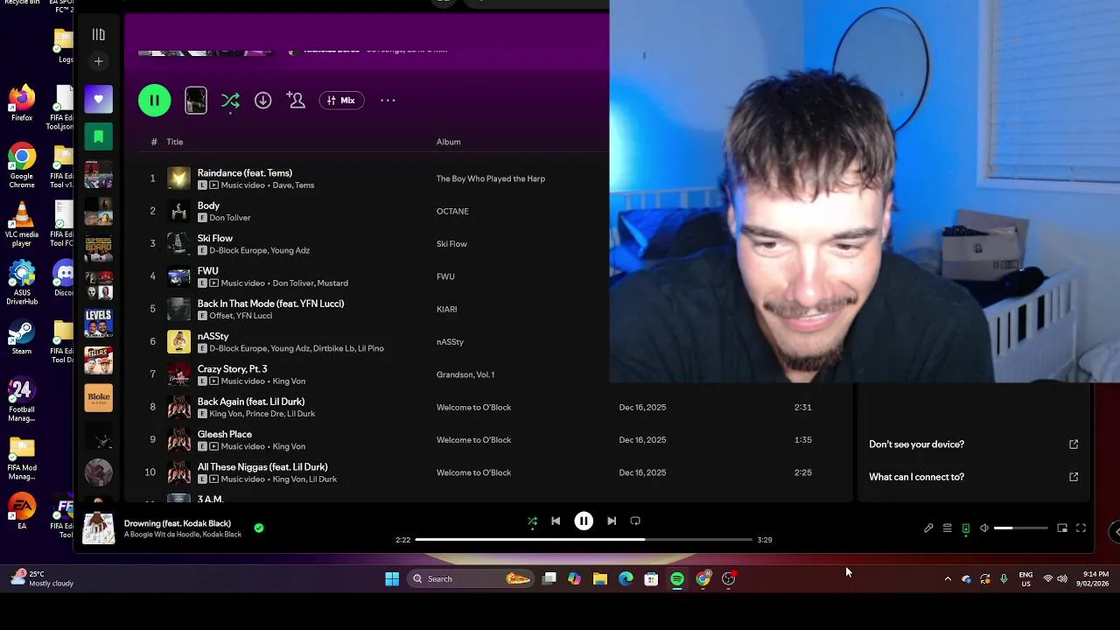Create a new playlist with the plus icon
Screen dimensions: 1120x630
(98, 61)
